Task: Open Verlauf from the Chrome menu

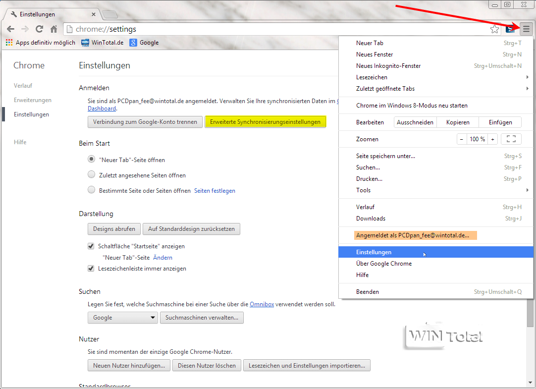Action: pos(436,207)
